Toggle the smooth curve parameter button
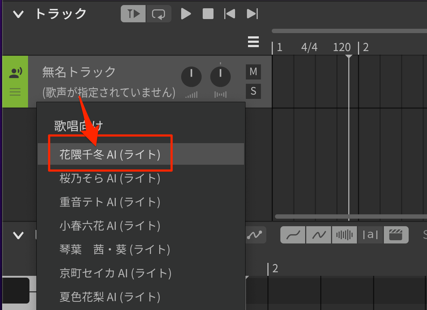The width and height of the screenshot is (427, 310). pos(293,234)
